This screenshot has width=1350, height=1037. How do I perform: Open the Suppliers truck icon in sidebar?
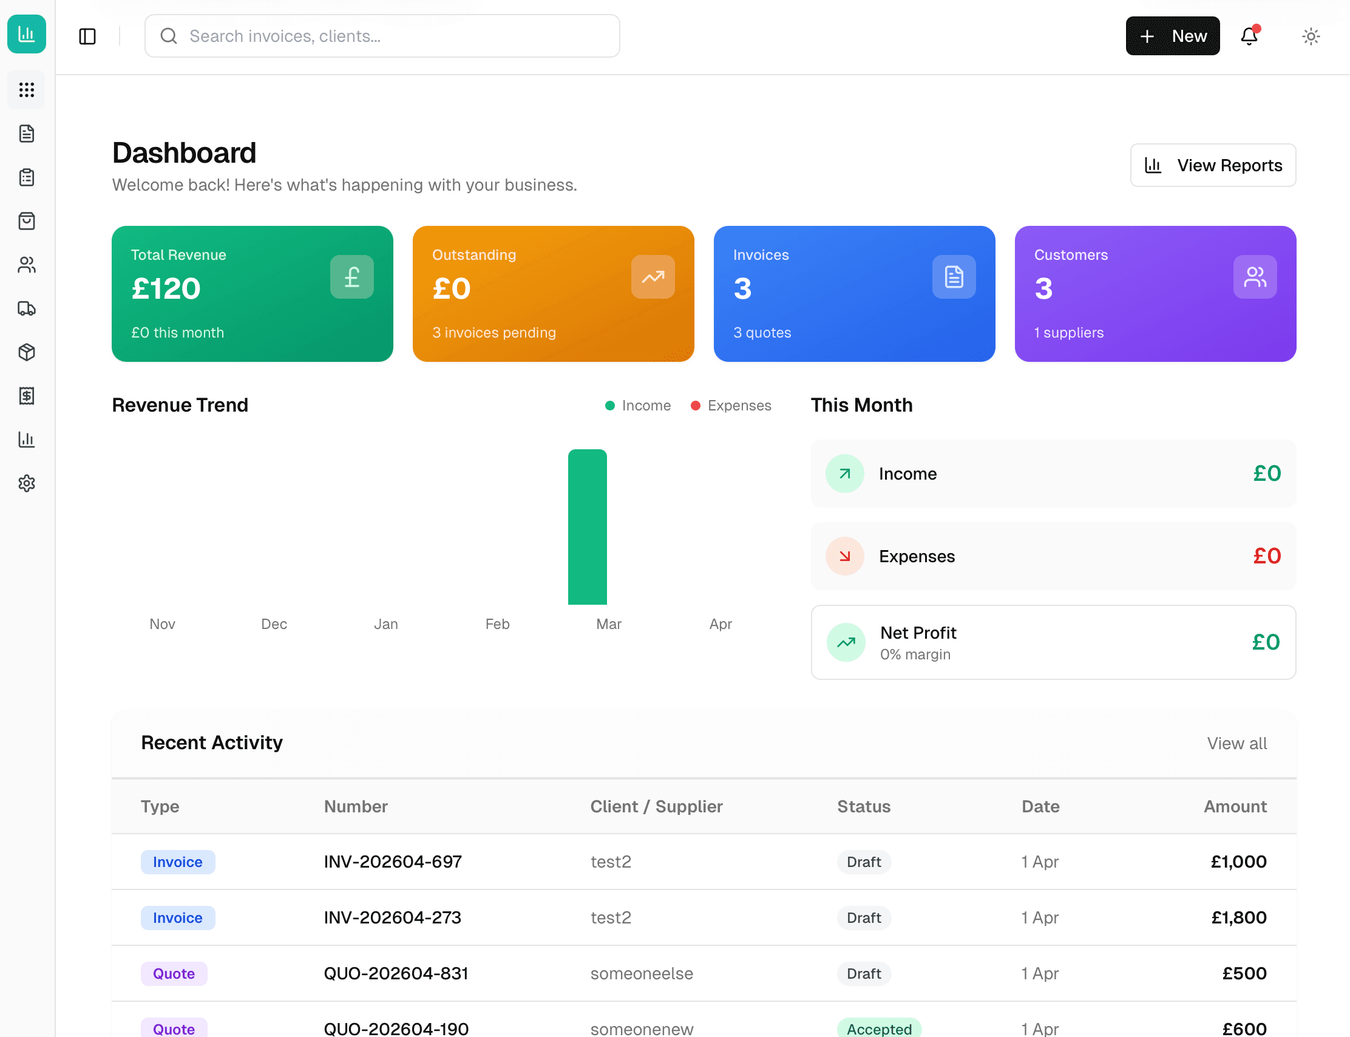tap(26, 308)
